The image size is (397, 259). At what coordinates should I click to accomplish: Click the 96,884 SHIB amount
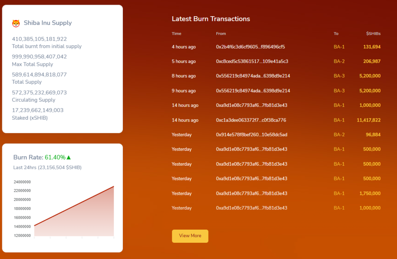click(373, 135)
